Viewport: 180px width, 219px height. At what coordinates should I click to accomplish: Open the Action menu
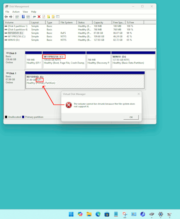point(16,12)
